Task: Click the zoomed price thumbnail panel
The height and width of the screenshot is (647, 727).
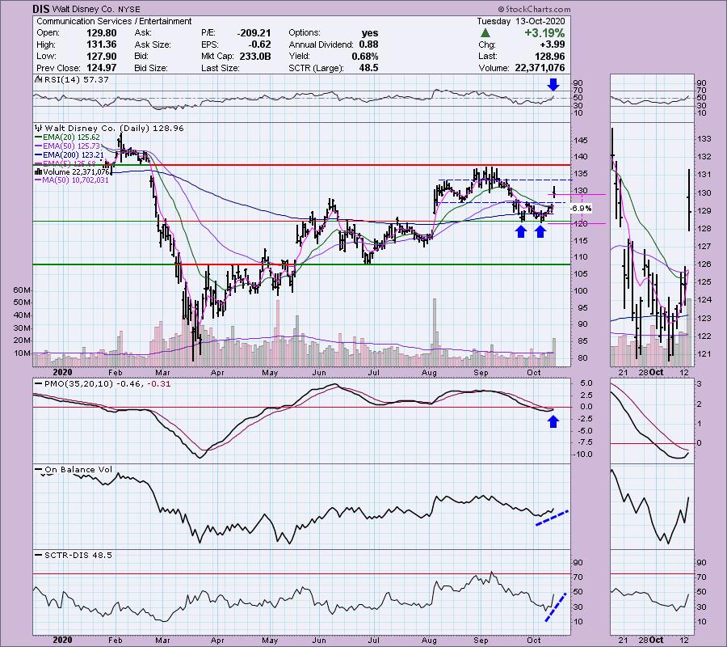Action: 652,244
